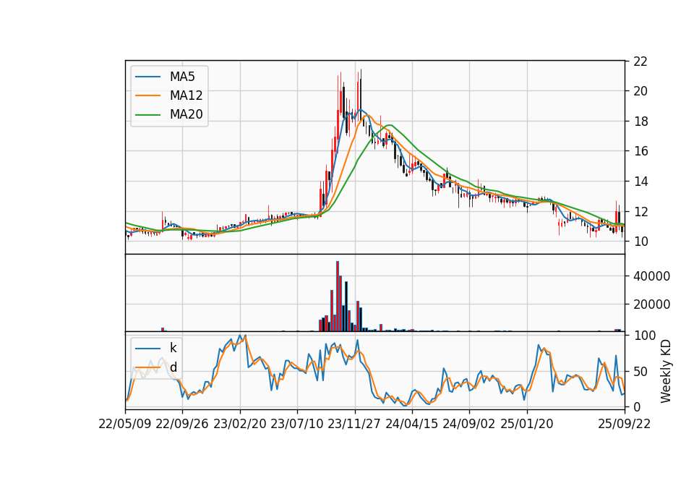This screenshot has height=499, width=694.
Task: Click the price axis label 10
Action: [641, 242]
